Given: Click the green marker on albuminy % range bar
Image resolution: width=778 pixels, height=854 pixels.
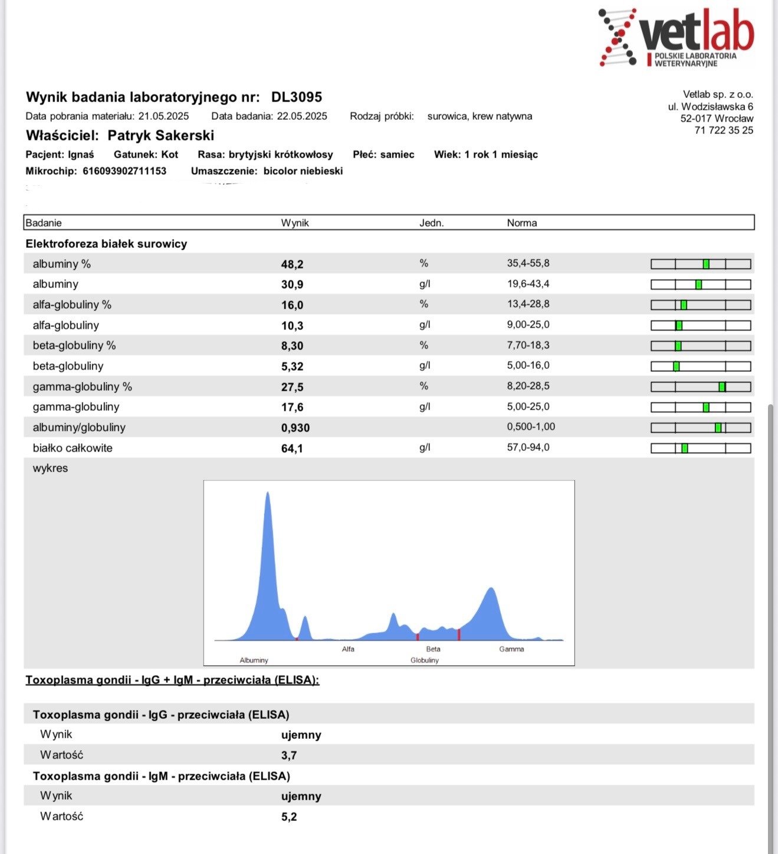Looking at the screenshot, I should pyautogui.click(x=706, y=264).
